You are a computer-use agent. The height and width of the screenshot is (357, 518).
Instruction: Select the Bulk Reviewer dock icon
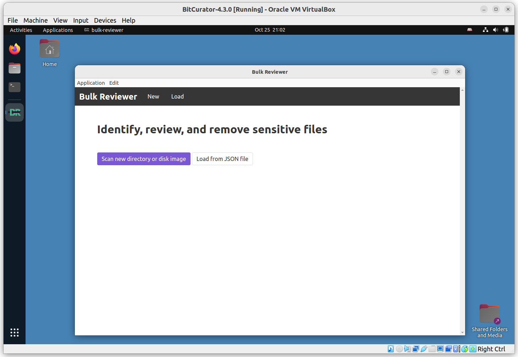click(15, 112)
